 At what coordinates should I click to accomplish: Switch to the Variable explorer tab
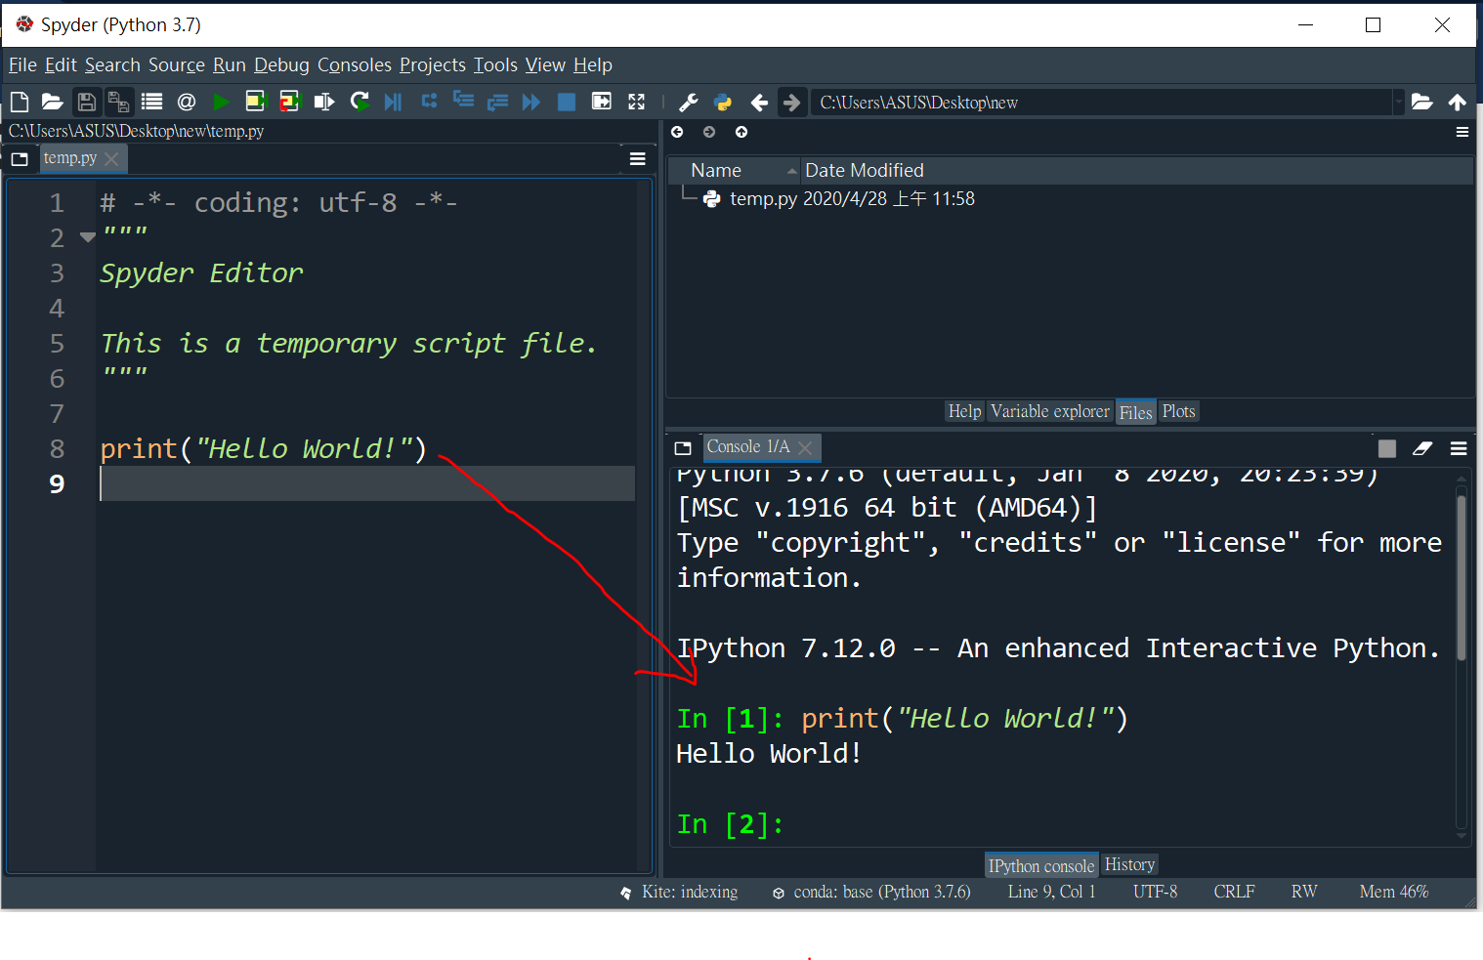(x=1050, y=411)
